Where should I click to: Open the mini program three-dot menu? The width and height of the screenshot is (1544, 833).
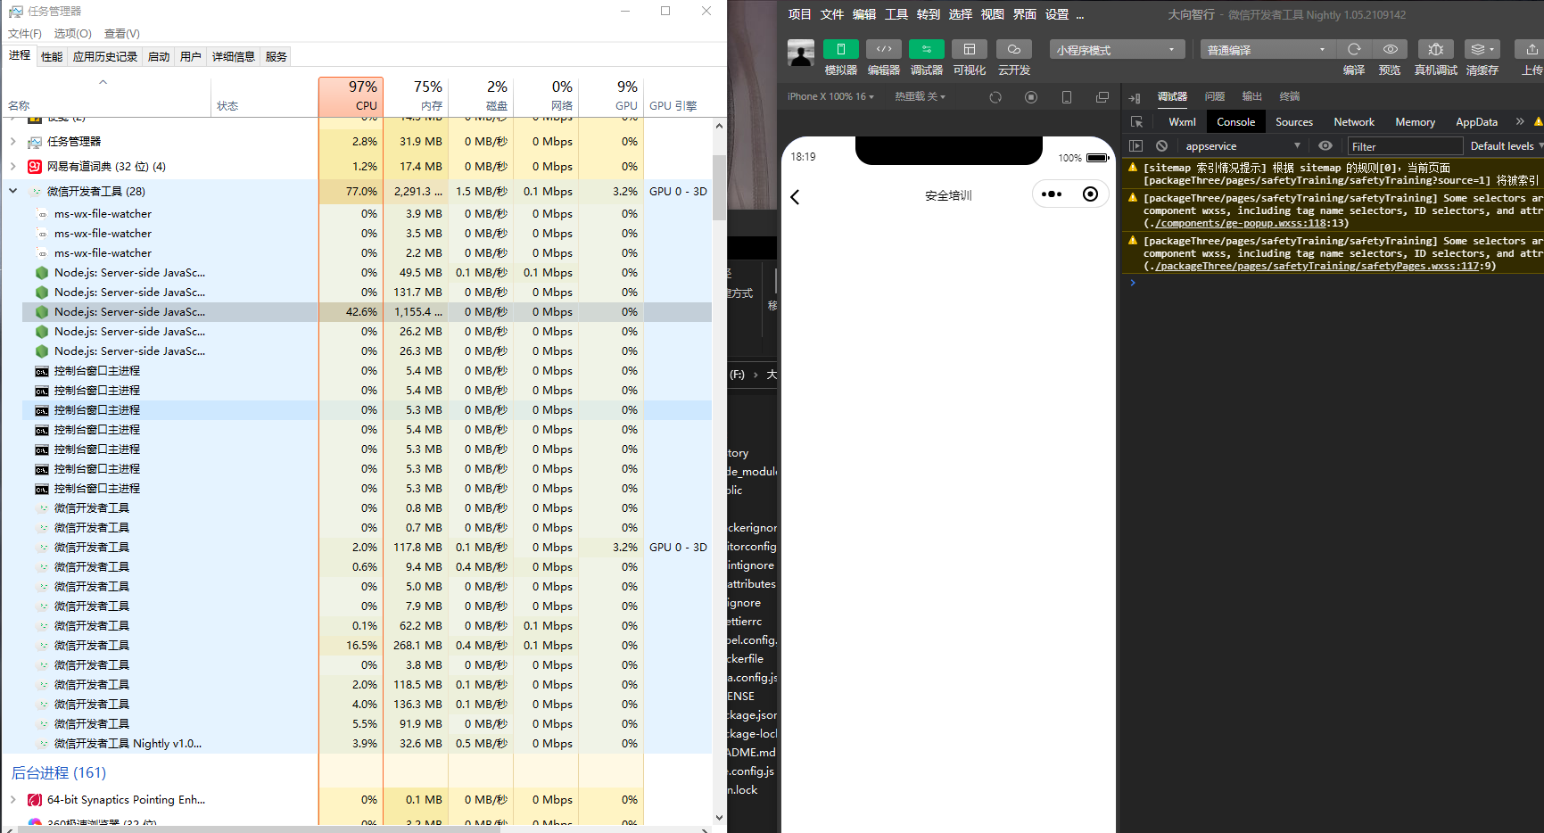[1052, 194]
